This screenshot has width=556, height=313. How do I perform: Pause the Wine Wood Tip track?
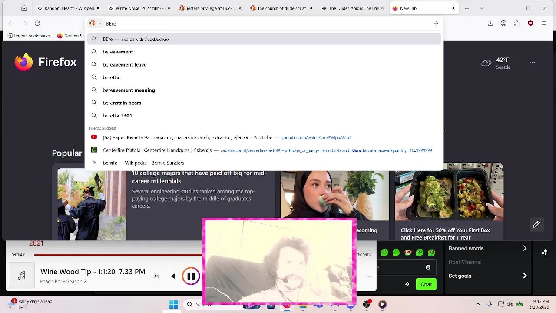[x=191, y=276]
